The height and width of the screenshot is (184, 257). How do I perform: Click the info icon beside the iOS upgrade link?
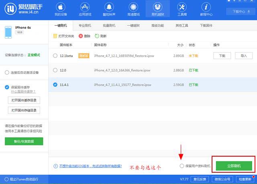point(55,166)
